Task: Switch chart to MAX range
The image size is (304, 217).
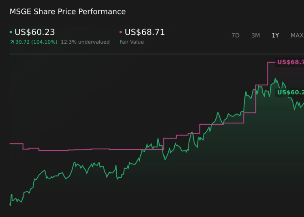Action: point(297,36)
